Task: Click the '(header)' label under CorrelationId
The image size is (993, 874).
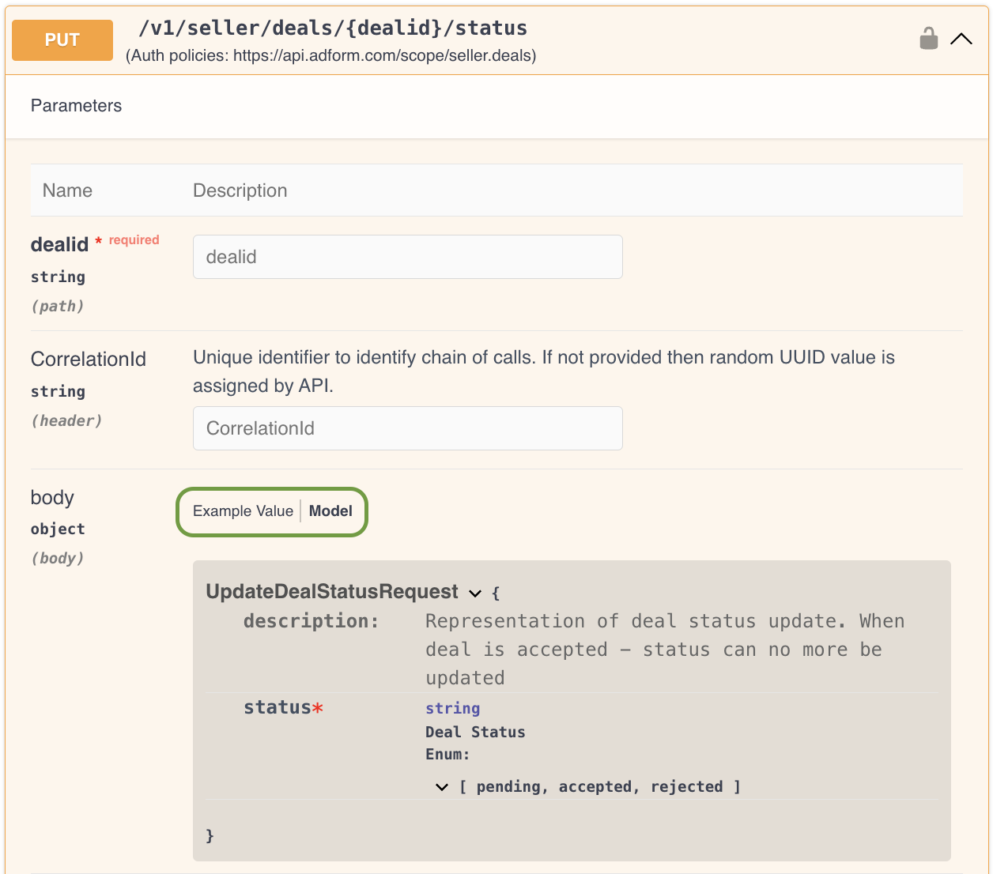Action: pos(66,420)
